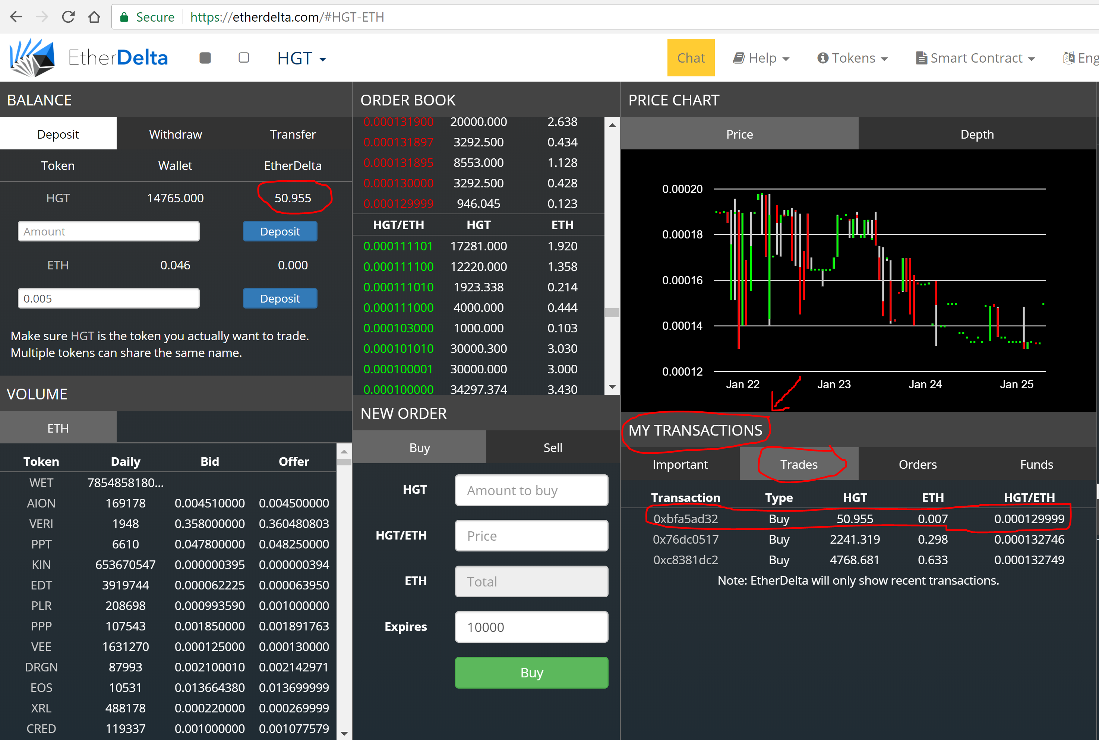Select the CRED token row

(x=168, y=729)
